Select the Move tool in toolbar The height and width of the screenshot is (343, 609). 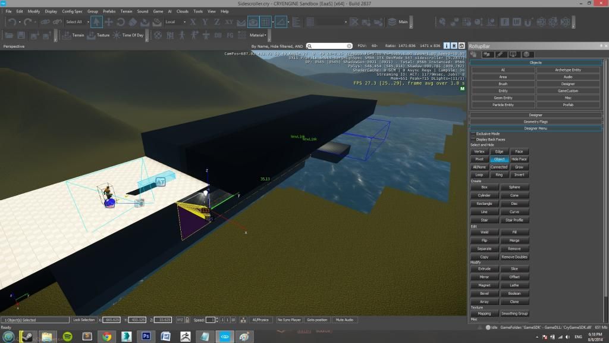[109, 22]
